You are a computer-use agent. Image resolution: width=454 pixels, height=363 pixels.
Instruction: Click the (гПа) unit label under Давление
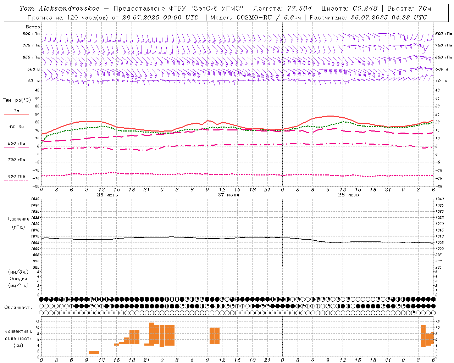click(x=18, y=227)
